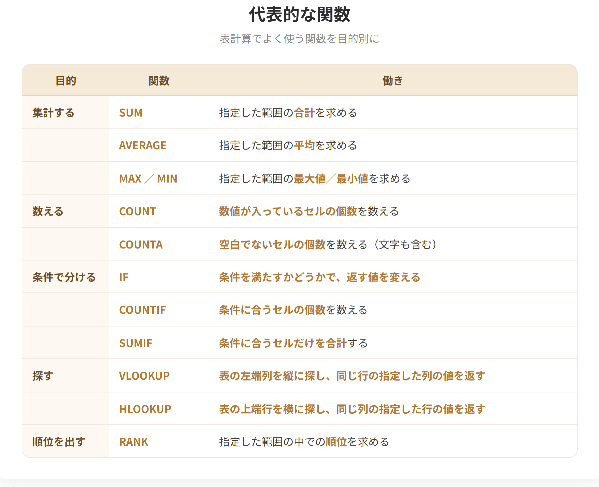The image size is (599, 487).
Task: Select the 数える purpose cell
Action: click(65, 211)
